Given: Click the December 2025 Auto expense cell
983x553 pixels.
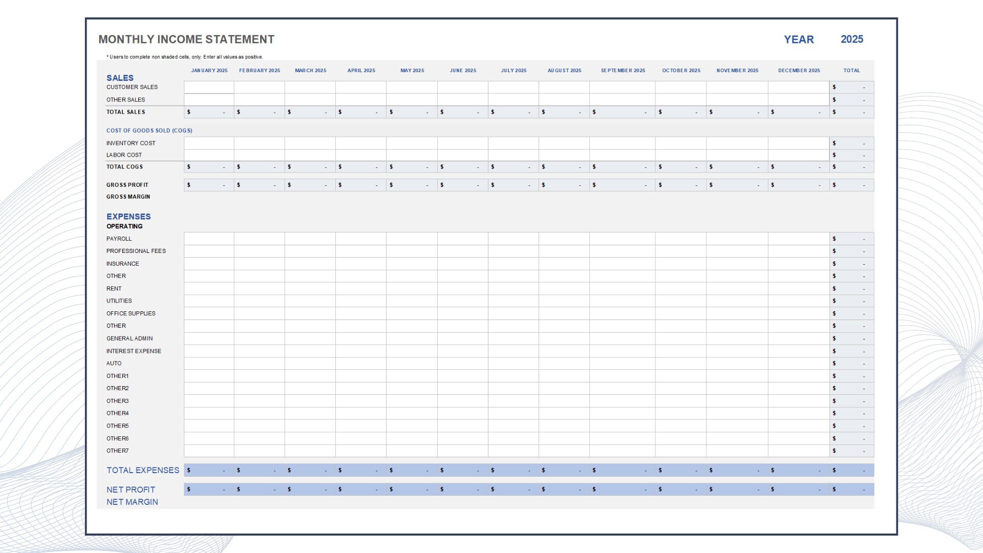Looking at the screenshot, I should (799, 363).
